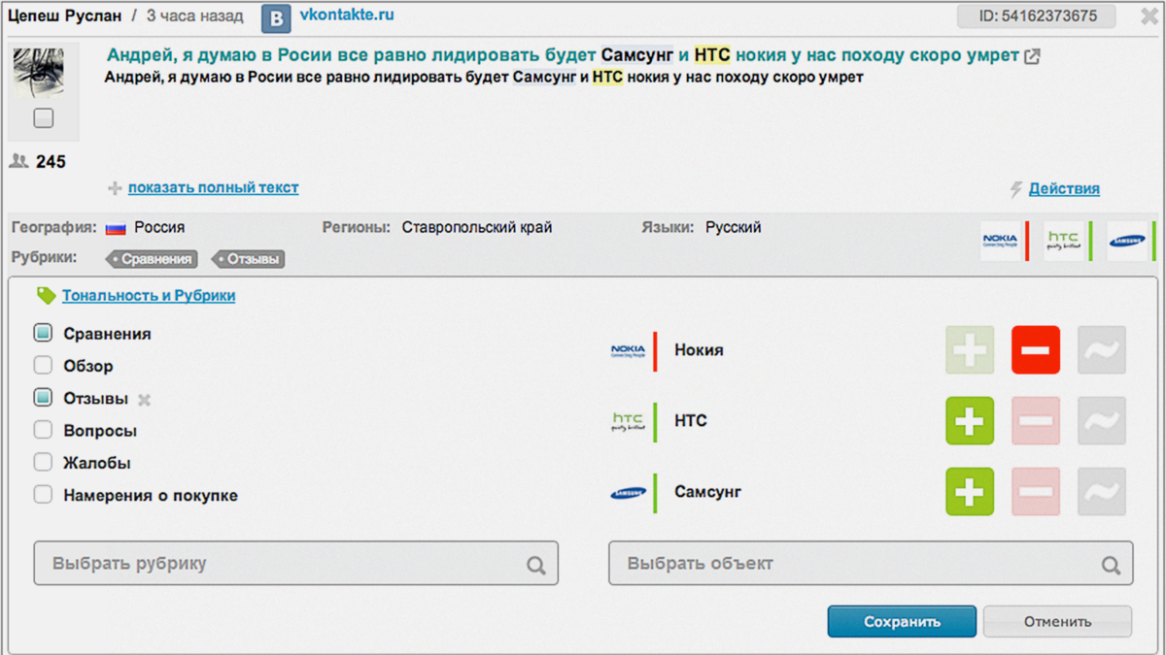Click Samsung logo in the objects list
The height and width of the screenshot is (655, 1166).
coord(628,493)
